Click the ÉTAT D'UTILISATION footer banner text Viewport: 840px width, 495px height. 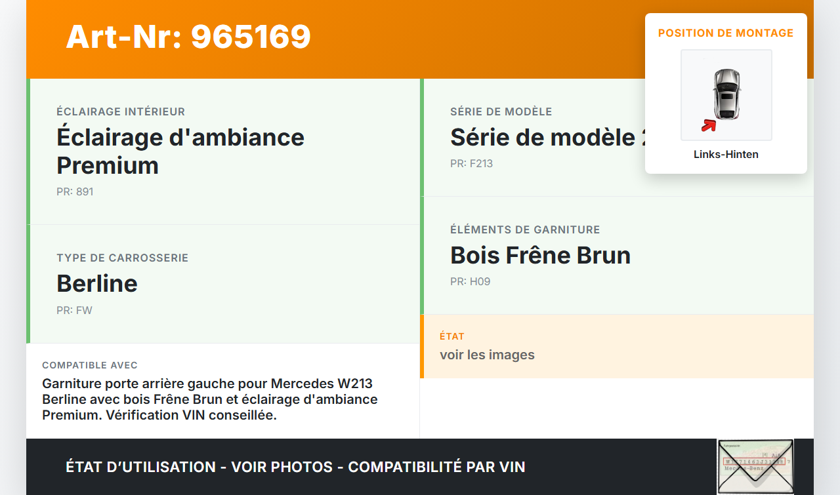[295, 467]
